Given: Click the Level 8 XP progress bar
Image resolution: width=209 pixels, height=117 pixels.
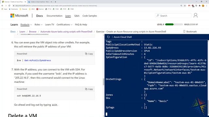Looking at the screenshot, I should (174, 24).
